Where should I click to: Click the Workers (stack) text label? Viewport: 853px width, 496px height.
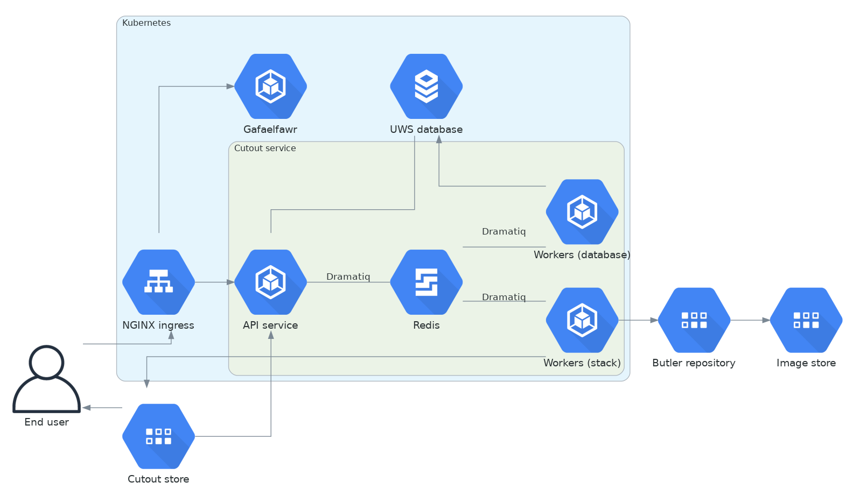[x=582, y=363]
